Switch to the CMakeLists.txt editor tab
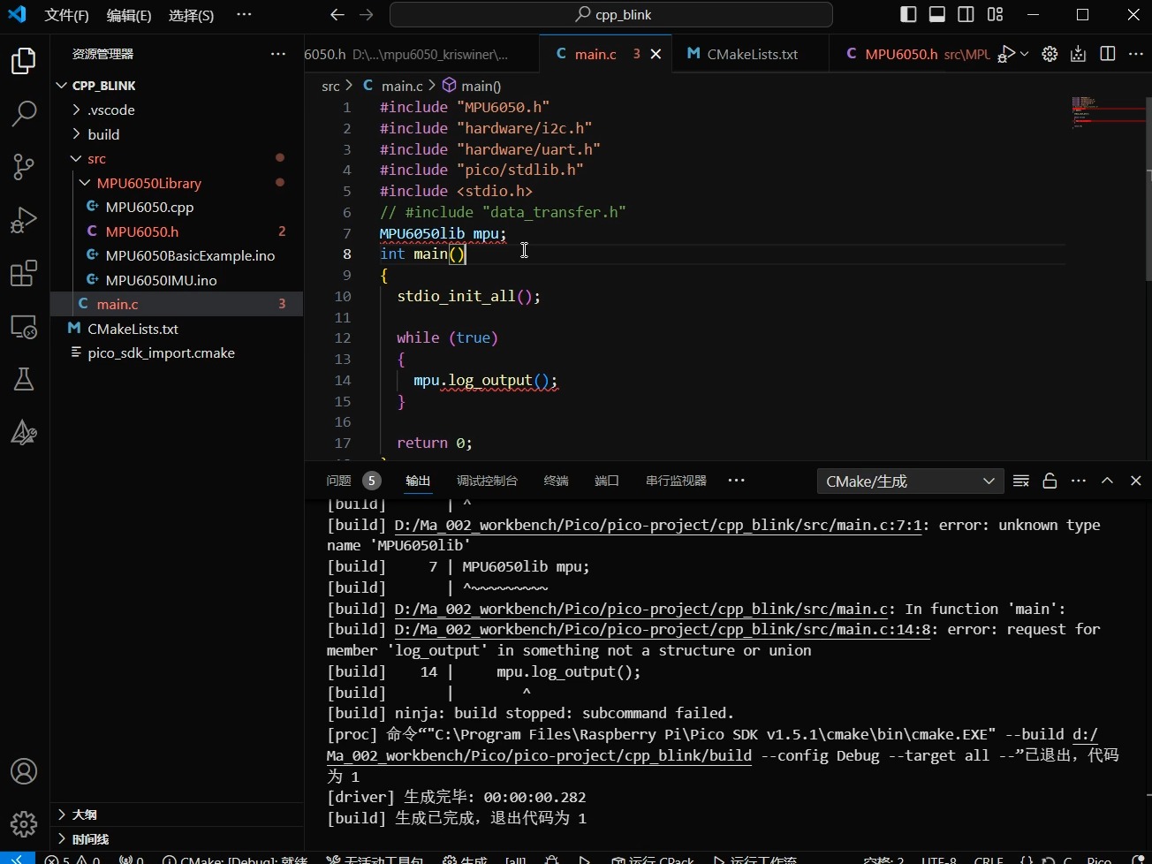The image size is (1152, 864). tap(751, 54)
